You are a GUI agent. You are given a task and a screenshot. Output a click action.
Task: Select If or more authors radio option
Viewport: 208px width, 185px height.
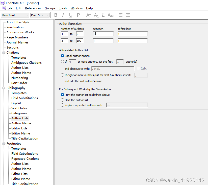coord(62,62)
